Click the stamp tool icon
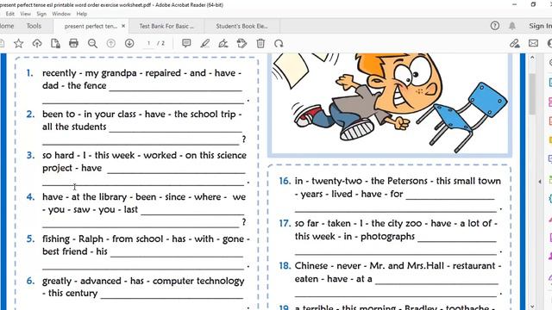This screenshot has height=310, width=552. pos(241,44)
